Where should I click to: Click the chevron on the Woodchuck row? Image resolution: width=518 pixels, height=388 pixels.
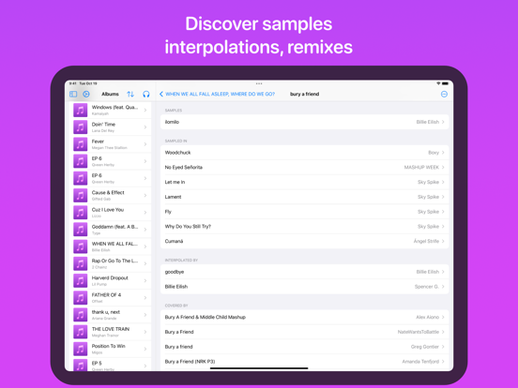pyautogui.click(x=443, y=153)
